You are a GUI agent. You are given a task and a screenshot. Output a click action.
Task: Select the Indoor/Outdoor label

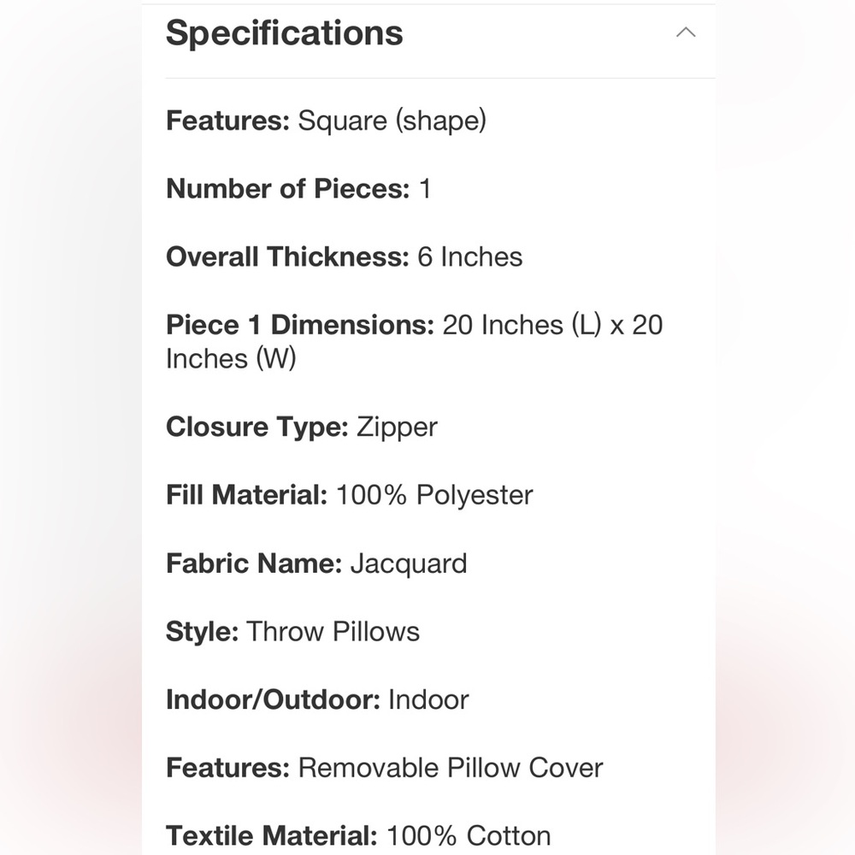point(273,699)
